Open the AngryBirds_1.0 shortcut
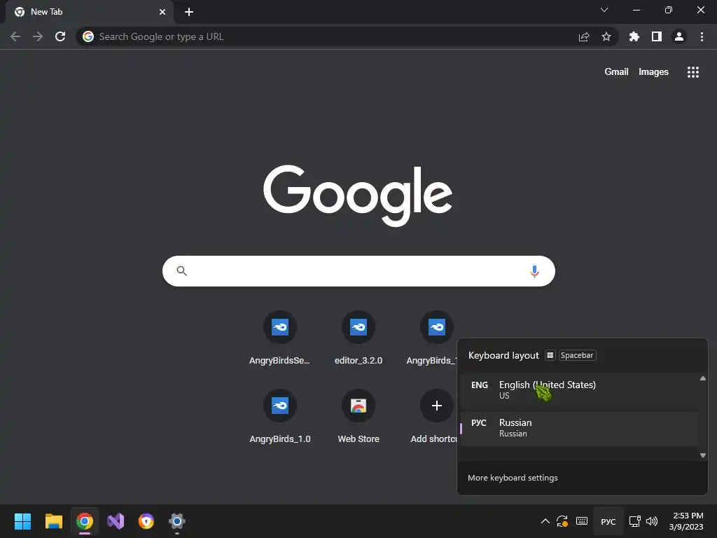Viewport: 717px width, 538px height. pos(280,416)
